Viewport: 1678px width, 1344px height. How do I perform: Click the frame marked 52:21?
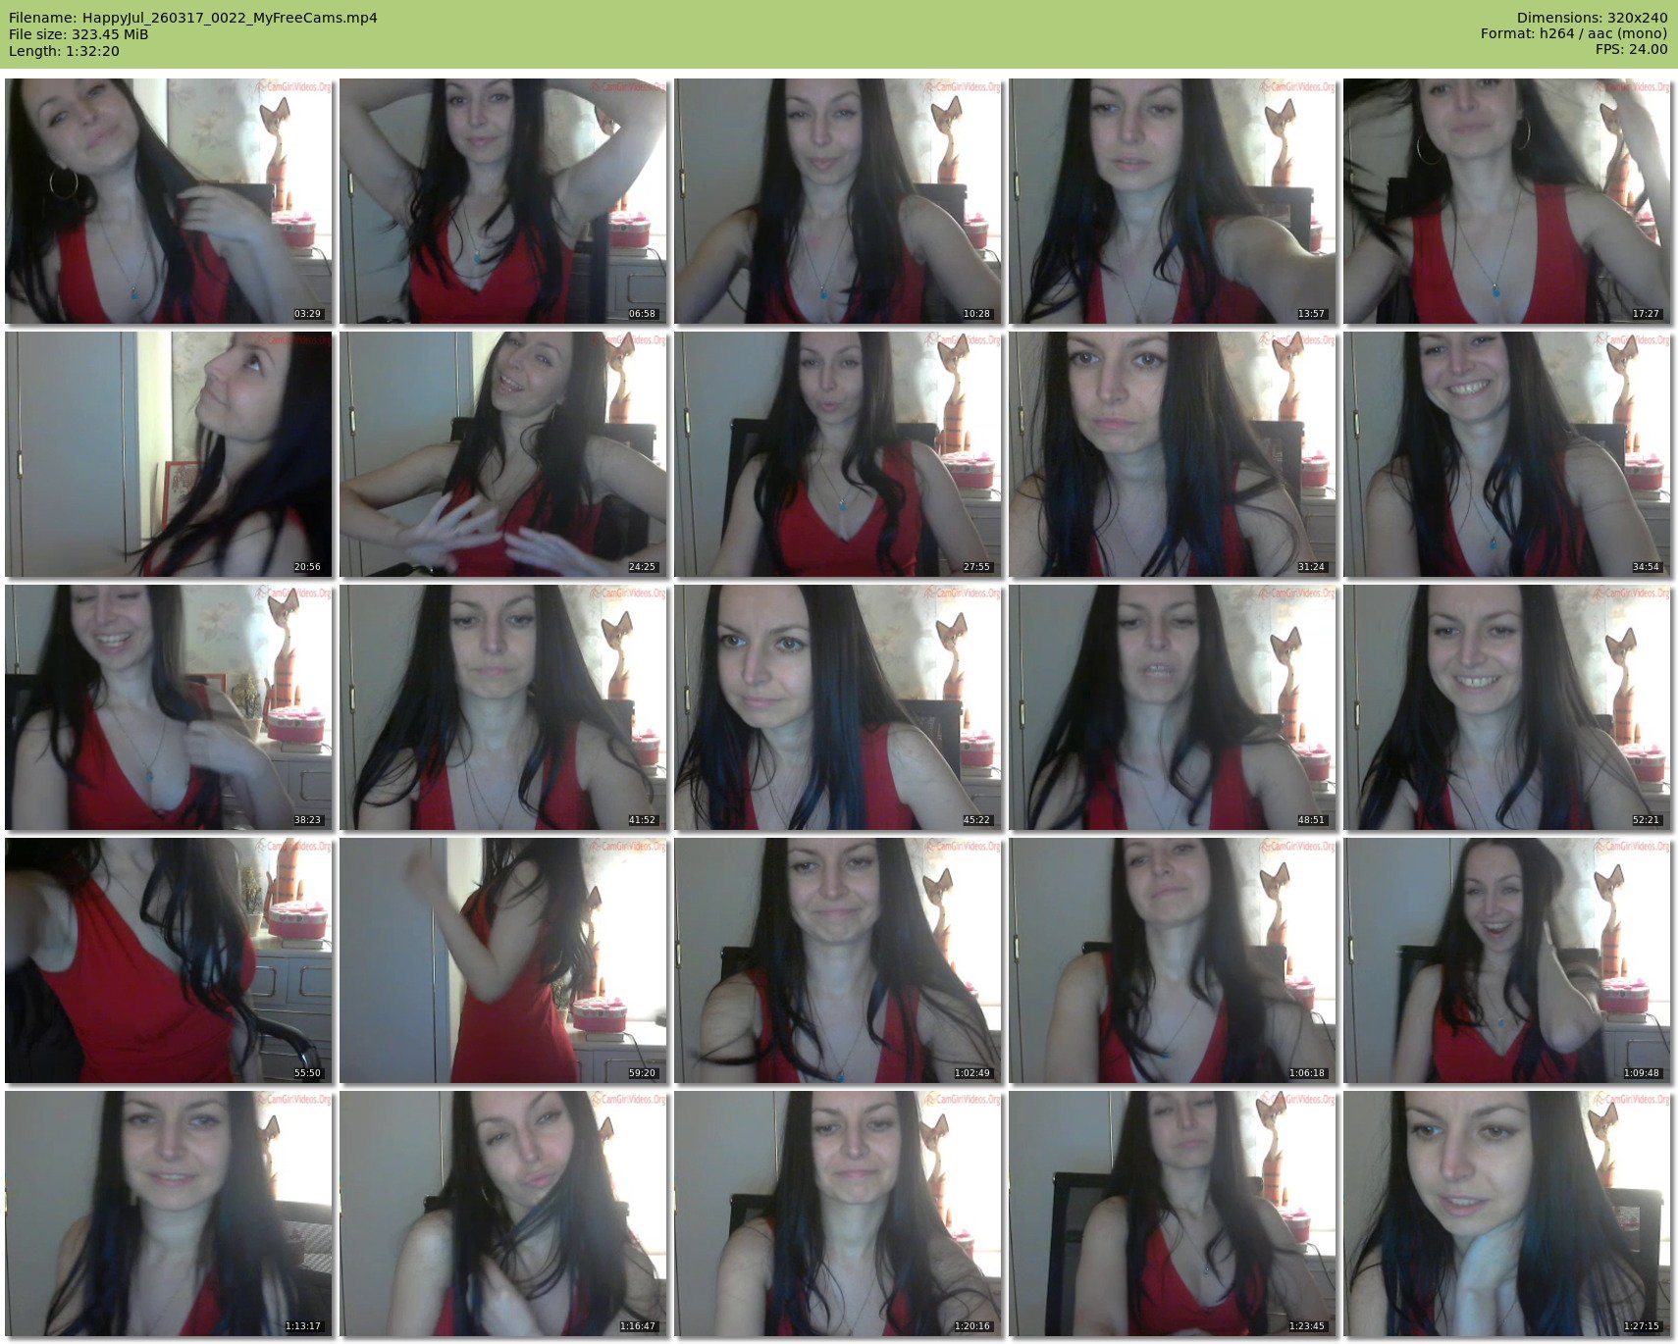pyautogui.click(x=1507, y=707)
